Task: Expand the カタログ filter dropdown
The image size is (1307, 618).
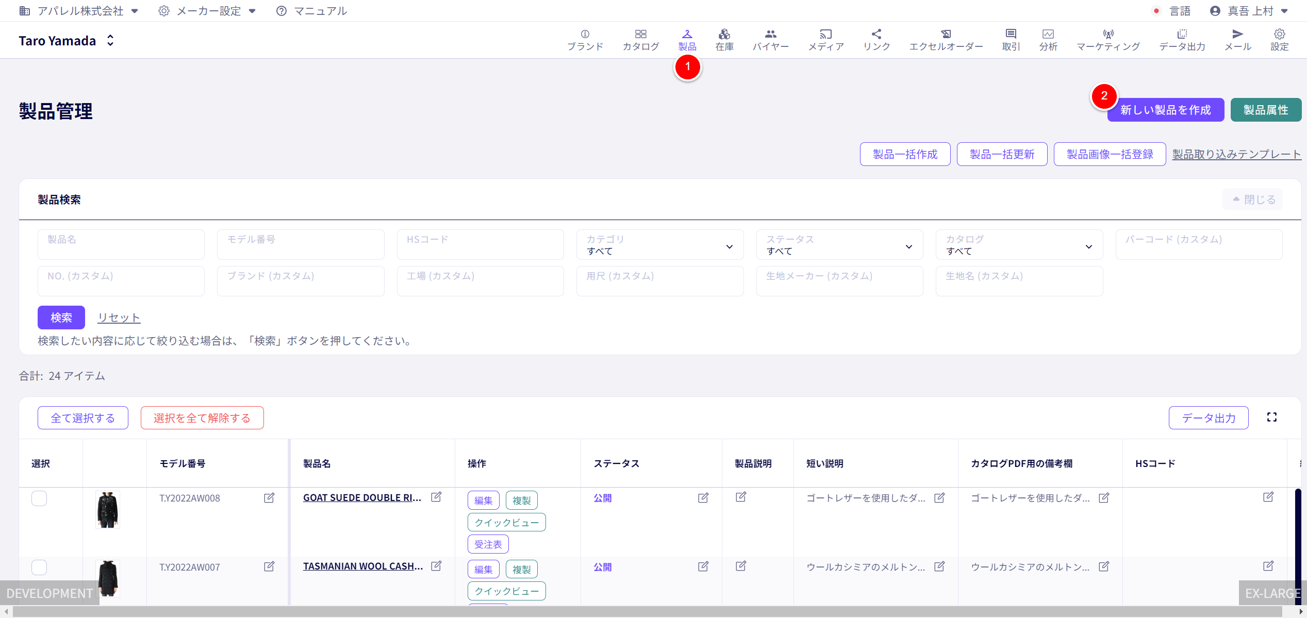Action: [1019, 245]
